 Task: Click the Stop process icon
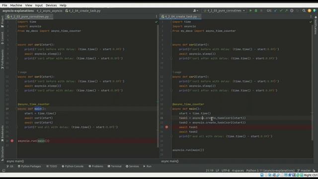(261, 10)
